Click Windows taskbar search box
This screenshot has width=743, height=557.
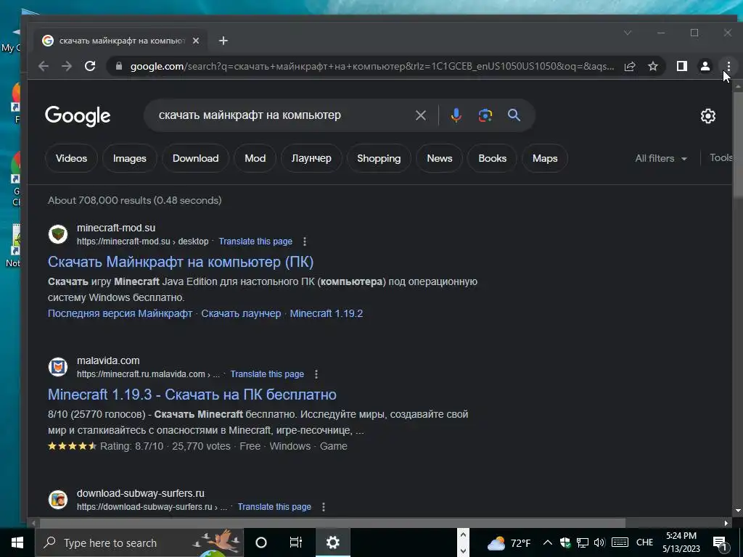point(139,542)
